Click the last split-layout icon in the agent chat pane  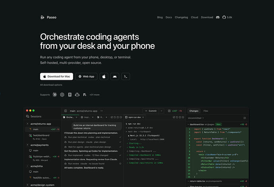tap(121, 117)
